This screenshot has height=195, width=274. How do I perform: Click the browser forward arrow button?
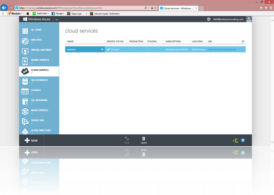point(11,8)
